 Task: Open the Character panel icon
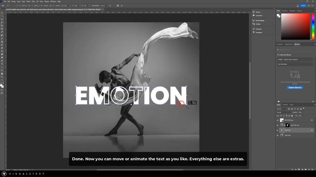tap(254, 29)
